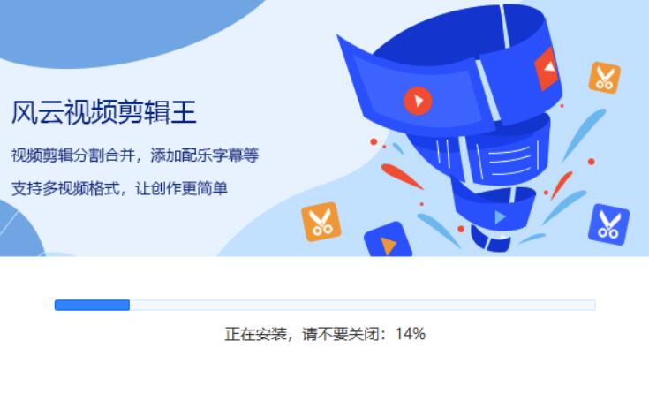Click the red leaf-shaped splash left of the film
Image resolution: width=649 pixels, height=394 pixels.
coord(402,176)
